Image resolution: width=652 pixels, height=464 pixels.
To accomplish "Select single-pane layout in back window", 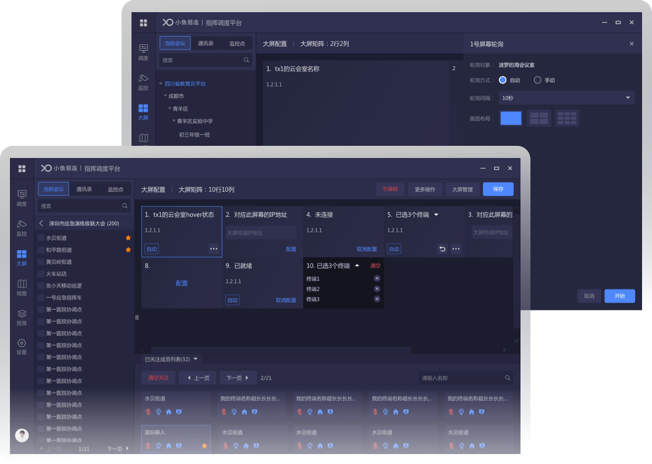I will pyautogui.click(x=511, y=118).
